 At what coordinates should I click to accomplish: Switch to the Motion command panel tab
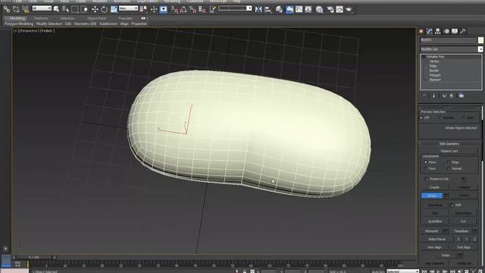(446, 31)
